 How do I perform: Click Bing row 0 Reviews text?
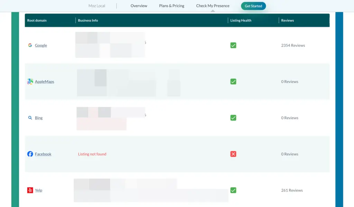coord(290,118)
